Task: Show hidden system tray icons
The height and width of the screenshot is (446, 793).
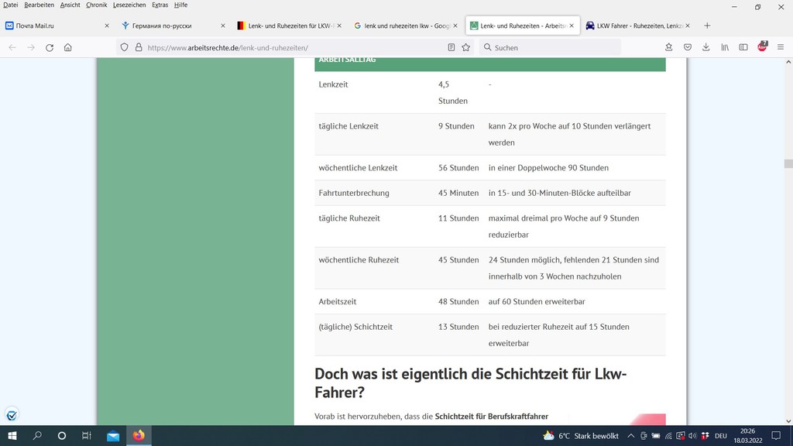Action: pyautogui.click(x=633, y=436)
